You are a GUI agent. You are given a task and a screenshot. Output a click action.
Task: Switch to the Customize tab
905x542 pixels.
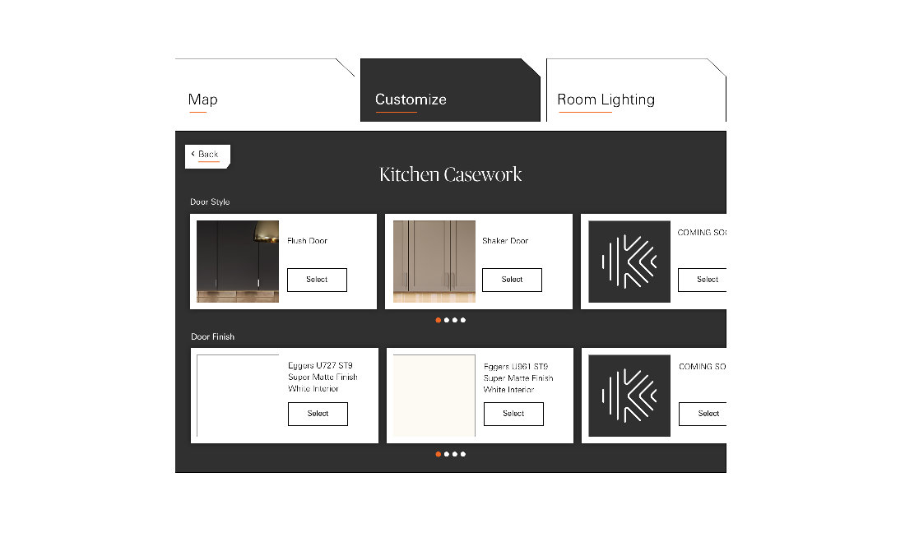411,100
